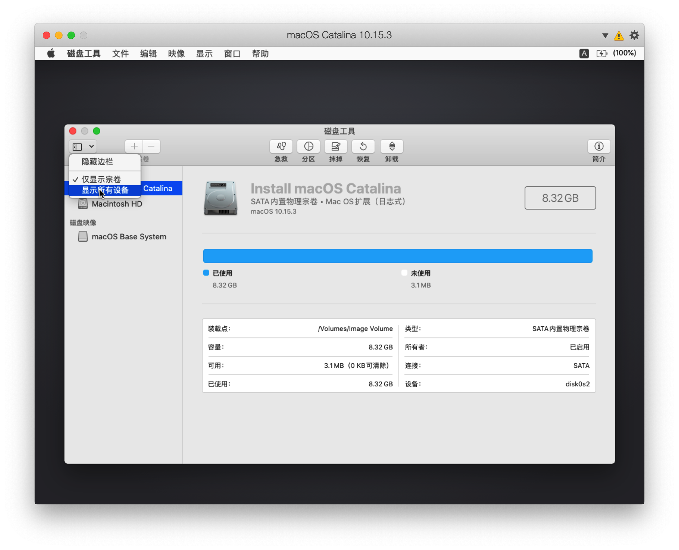Expand the VM title bar triangle menu
Image resolution: width=679 pixels, height=550 pixels.
(605, 36)
